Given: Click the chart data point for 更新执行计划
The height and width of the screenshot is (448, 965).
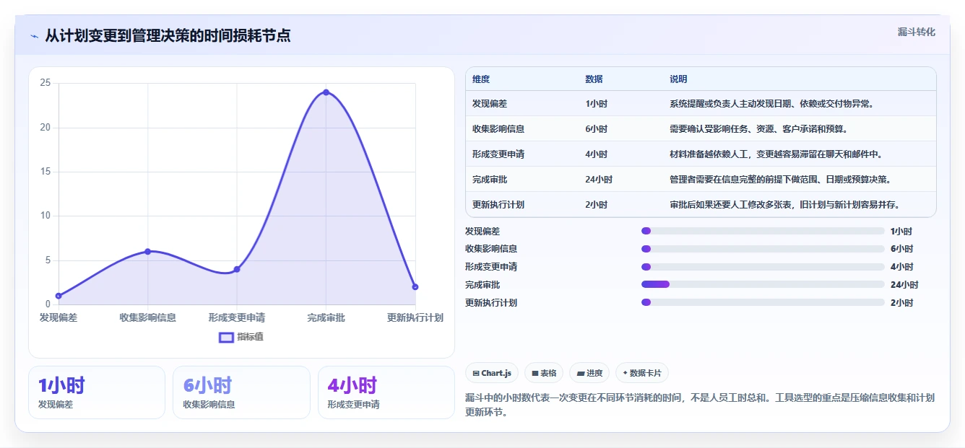Looking at the screenshot, I should (x=415, y=287).
